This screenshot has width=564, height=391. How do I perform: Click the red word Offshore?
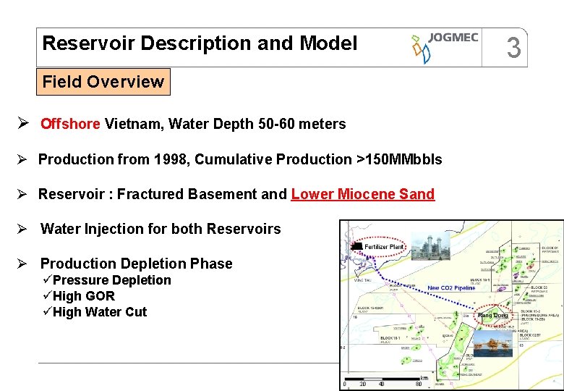pos(70,124)
